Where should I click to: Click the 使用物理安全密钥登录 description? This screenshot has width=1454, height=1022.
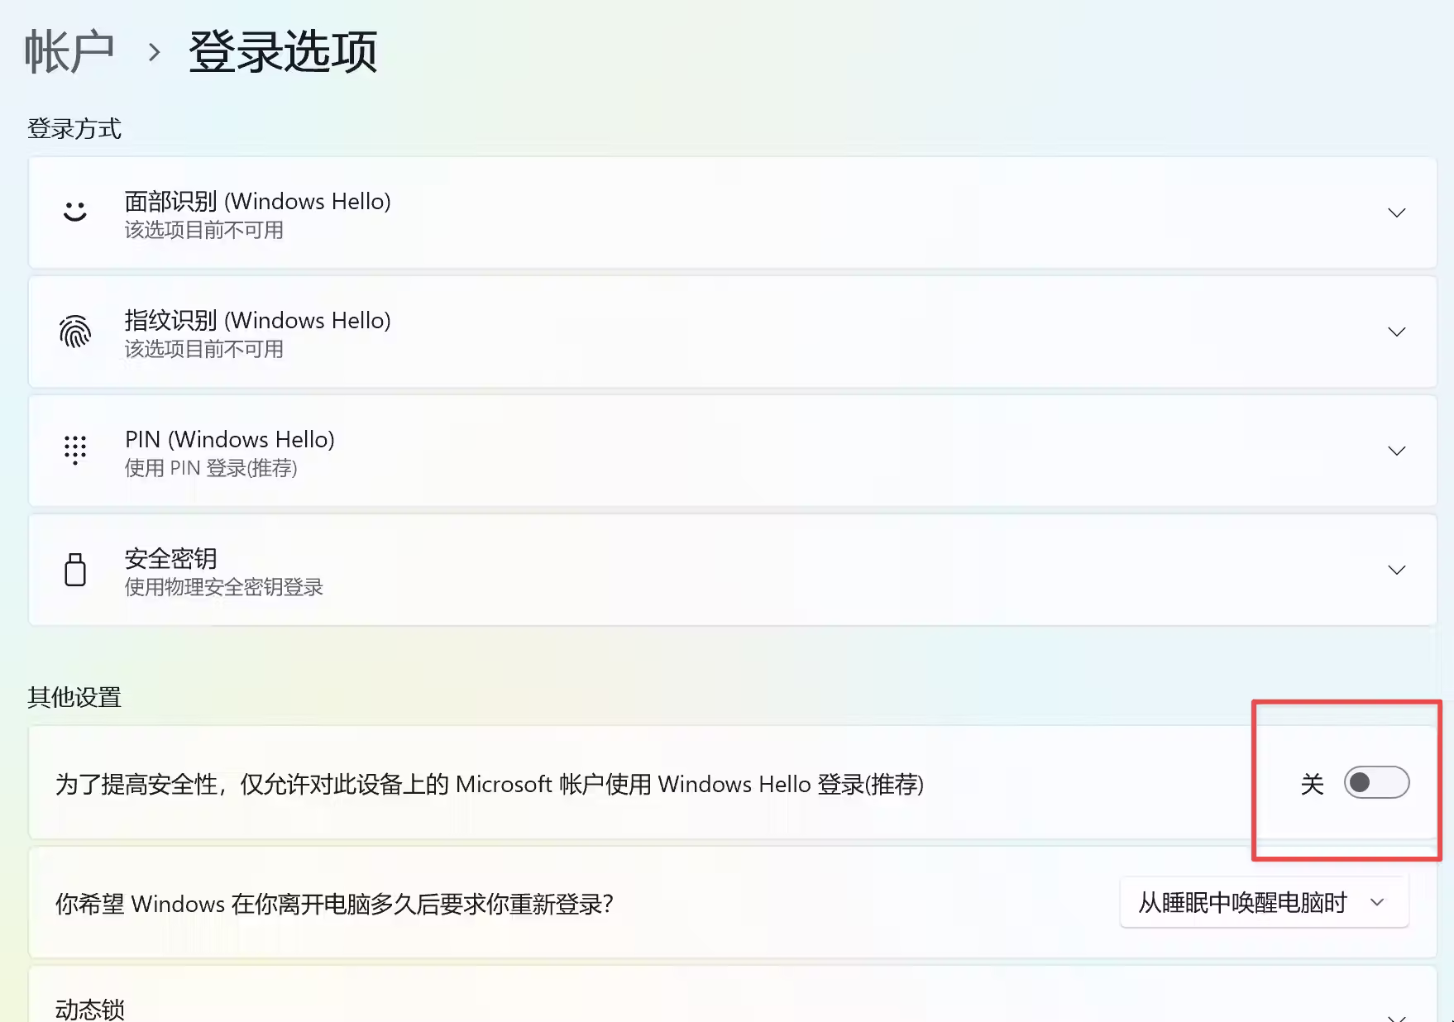pos(223,587)
